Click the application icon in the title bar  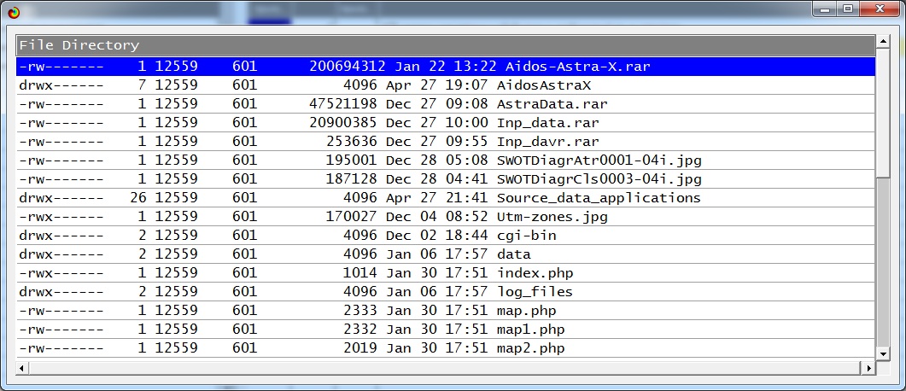click(12, 11)
